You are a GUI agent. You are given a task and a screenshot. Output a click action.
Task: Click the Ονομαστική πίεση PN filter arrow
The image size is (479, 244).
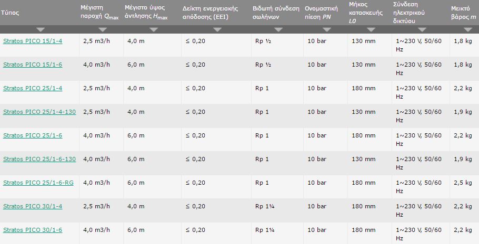[325, 30]
